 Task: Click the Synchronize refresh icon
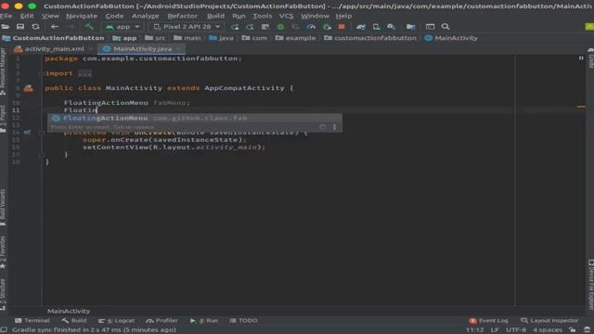point(35,27)
